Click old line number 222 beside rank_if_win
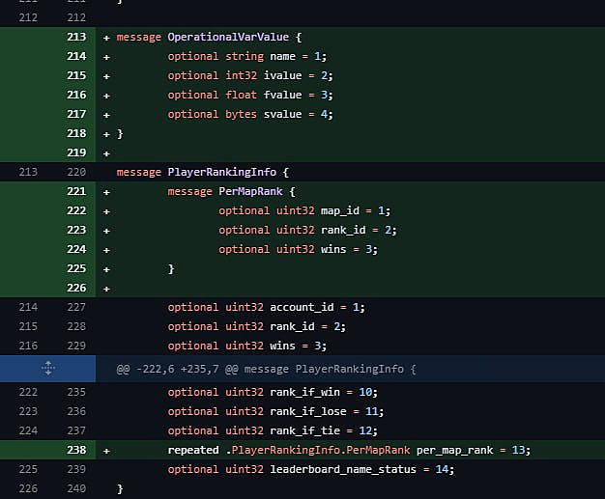The height and width of the screenshot is (499, 605). [x=28, y=392]
